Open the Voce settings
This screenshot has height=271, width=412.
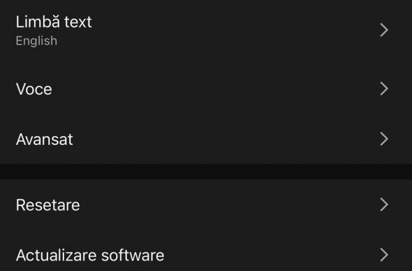pyautogui.click(x=206, y=88)
